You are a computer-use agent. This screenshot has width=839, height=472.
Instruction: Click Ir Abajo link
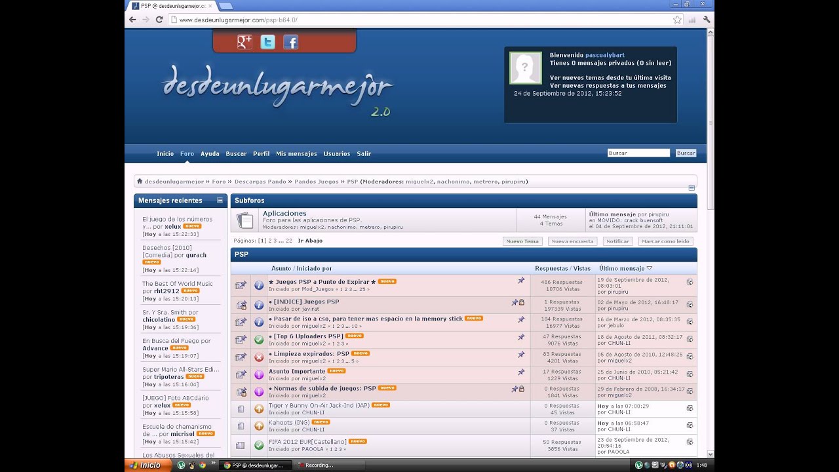(310, 241)
